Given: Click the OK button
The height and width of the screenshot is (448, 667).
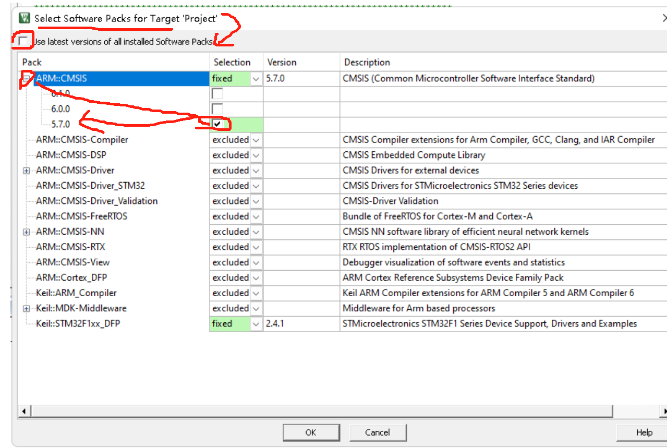Looking at the screenshot, I should [x=311, y=432].
